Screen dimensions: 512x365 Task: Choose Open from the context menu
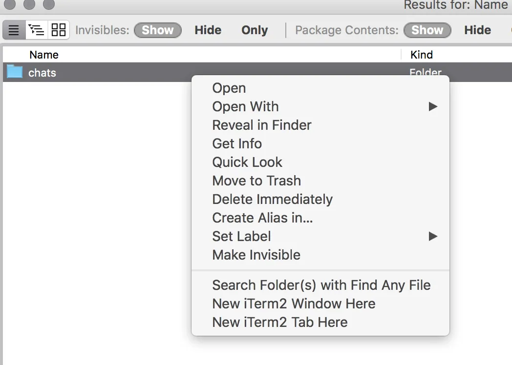point(229,88)
